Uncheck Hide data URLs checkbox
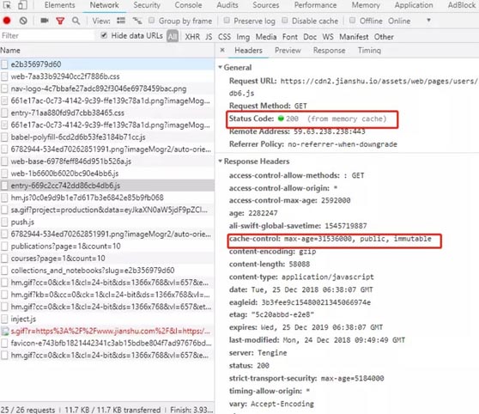Viewport: 479px width, 414px height. click(x=104, y=35)
